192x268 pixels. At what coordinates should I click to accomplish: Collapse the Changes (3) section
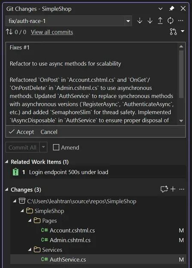pyautogui.click(x=7, y=189)
